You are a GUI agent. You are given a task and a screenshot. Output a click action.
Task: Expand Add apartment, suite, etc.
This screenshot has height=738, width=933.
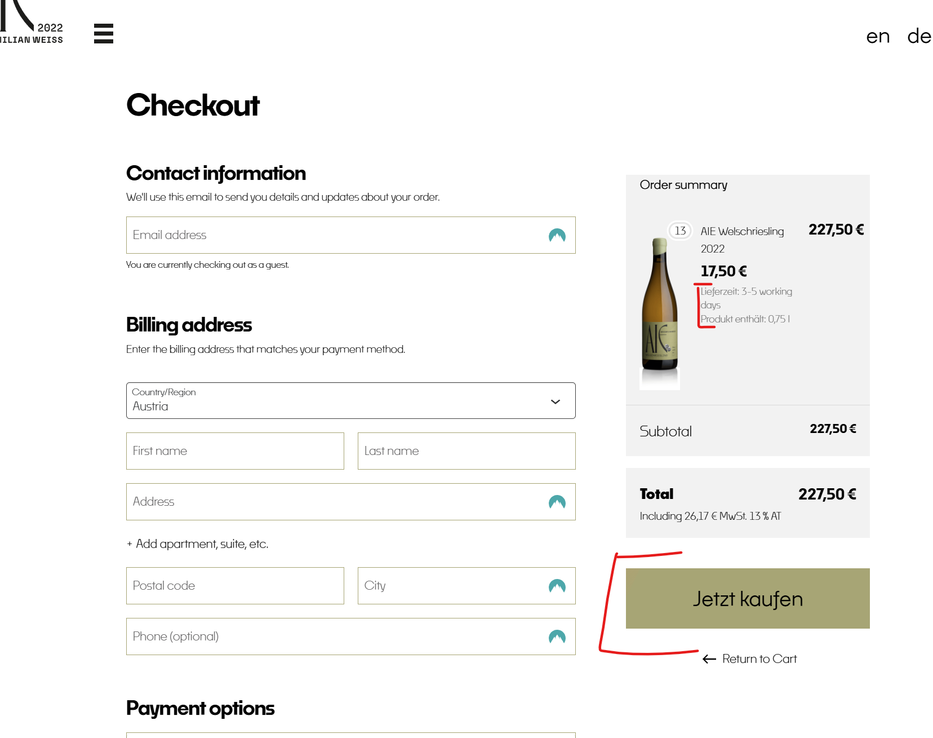(x=197, y=544)
